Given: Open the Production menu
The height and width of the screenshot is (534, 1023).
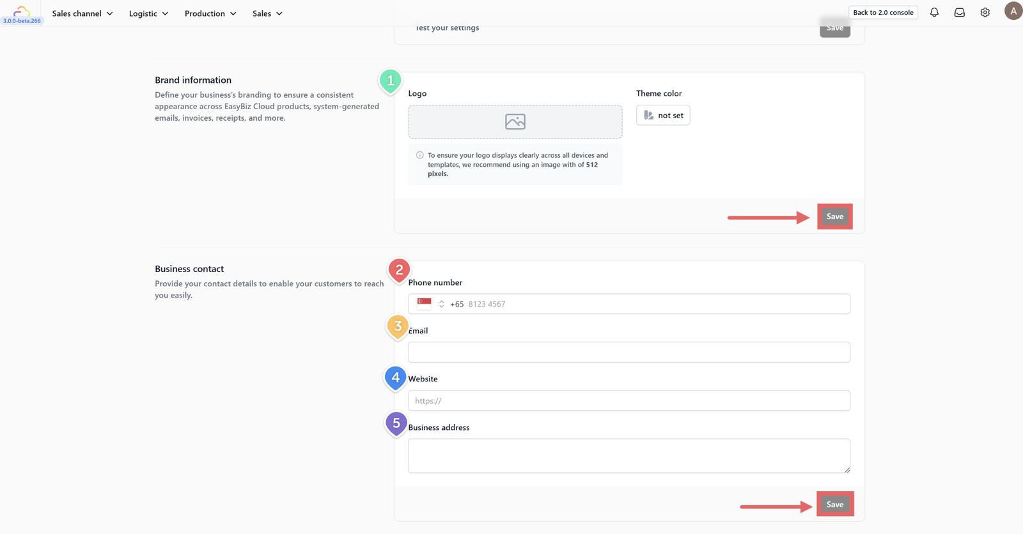Looking at the screenshot, I should (x=210, y=13).
